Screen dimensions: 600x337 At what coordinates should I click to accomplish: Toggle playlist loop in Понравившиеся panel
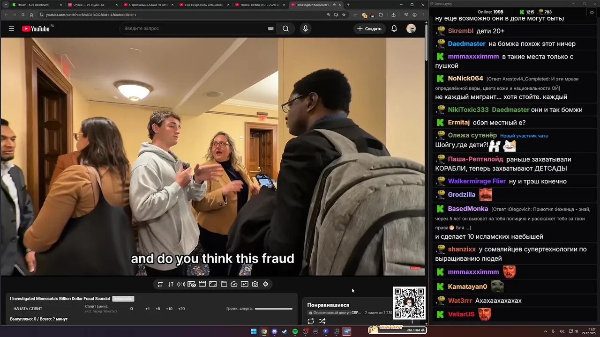310,321
